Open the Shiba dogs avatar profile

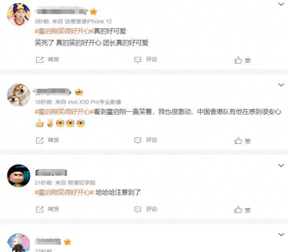(x=19, y=95)
